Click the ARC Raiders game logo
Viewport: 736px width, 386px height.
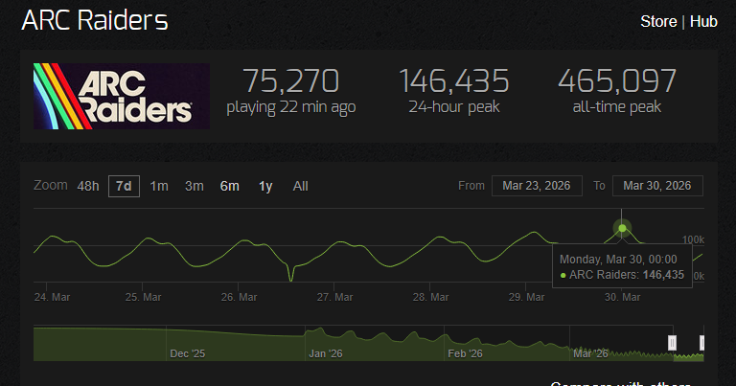coord(122,97)
